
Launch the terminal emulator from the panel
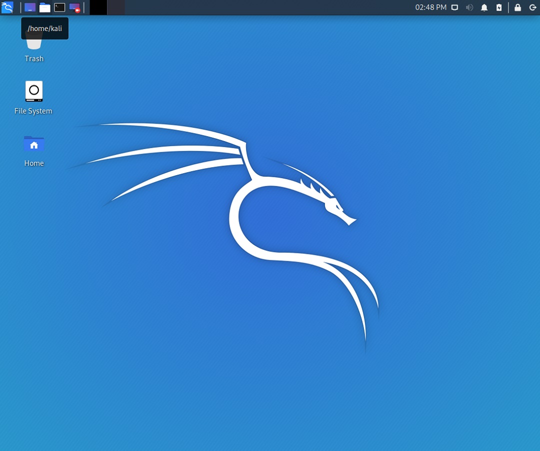coord(59,7)
